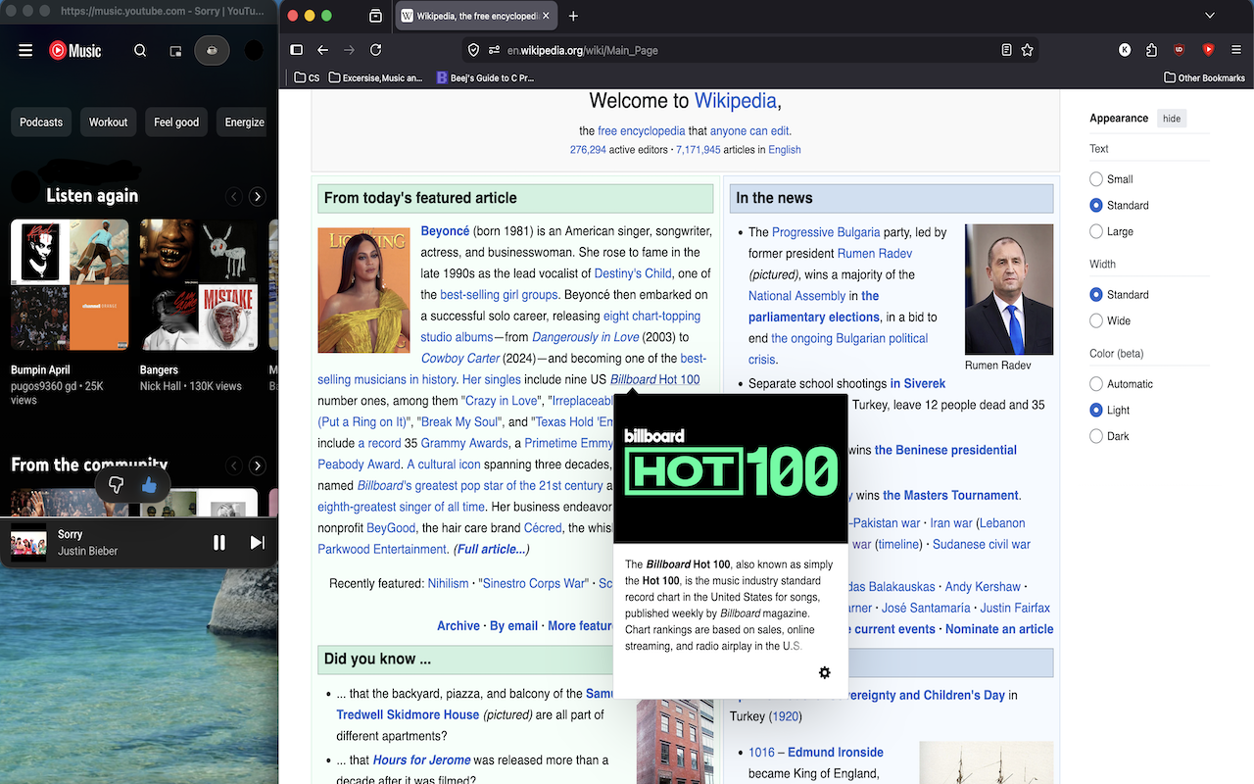Click the Full article link
Image resolution: width=1254 pixels, height=784 pixels.
tap(491, 550)
